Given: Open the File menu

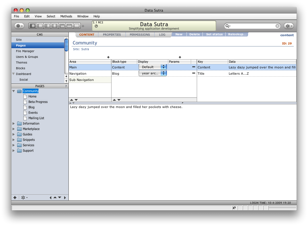Looking at the screenshot, I should (17, 16).
